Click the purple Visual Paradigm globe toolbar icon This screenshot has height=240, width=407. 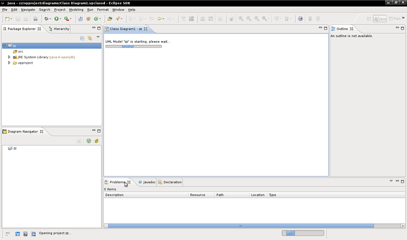pos(300,18)
